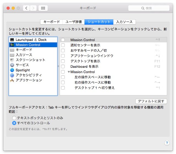Go back with the left chevron button
The width and height of the screenshot is (176, 154).
pyautogui.click(x=26, y=8)
